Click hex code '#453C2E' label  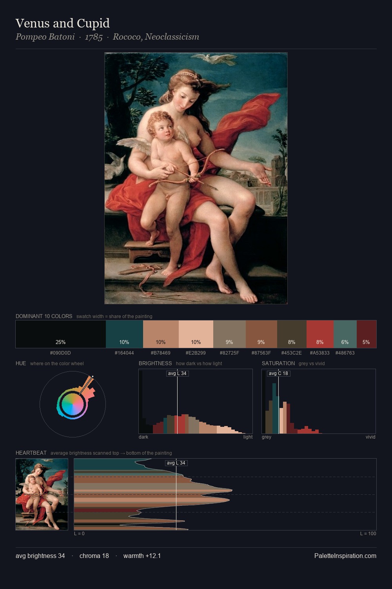pos(292,353)
